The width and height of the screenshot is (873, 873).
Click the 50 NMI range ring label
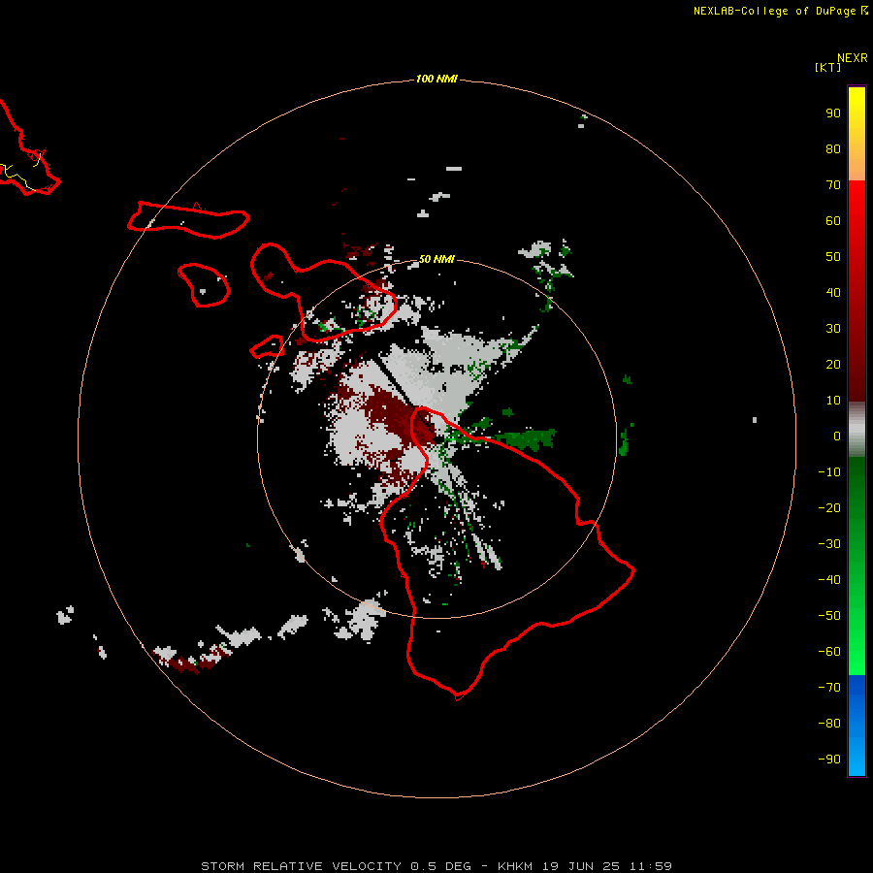click(x=436, y=259)
